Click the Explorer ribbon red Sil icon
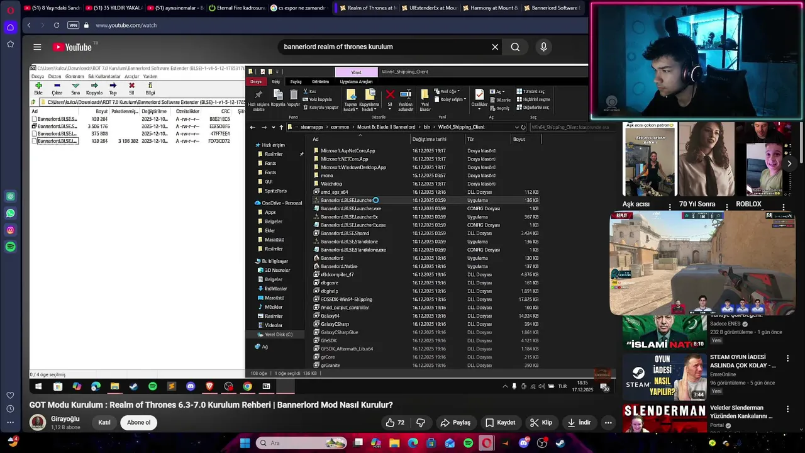The height and width of the screenshot is (453, 805). (390, 95)
